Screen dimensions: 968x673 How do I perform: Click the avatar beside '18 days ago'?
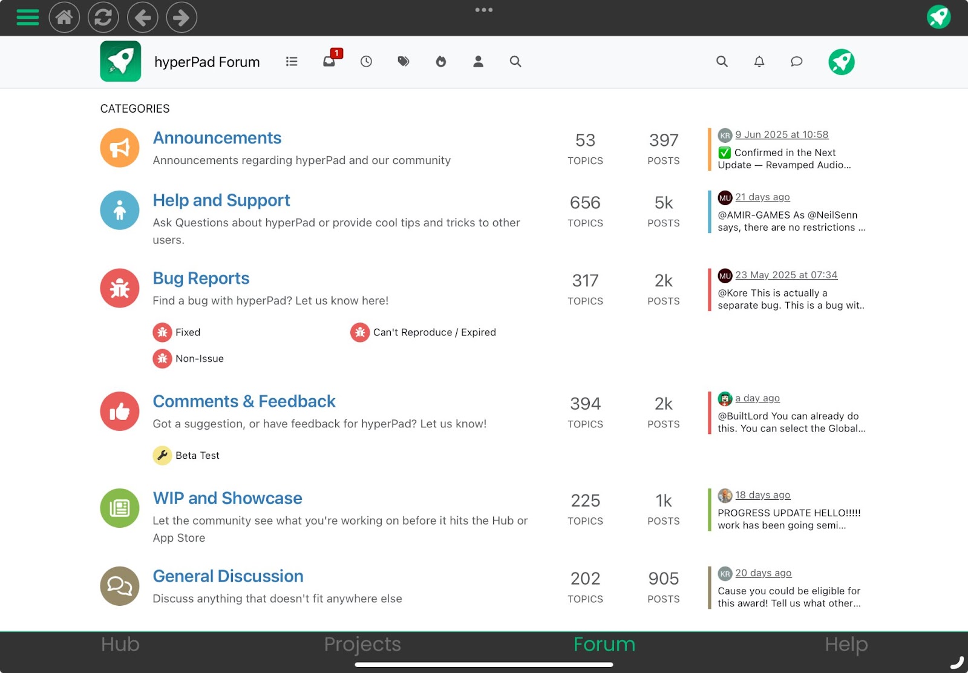[725, 495]
